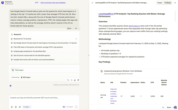This screenshot has width=178, height=110.
Task: Click the purple sparkle icon
Action: (x=11, y=86)
